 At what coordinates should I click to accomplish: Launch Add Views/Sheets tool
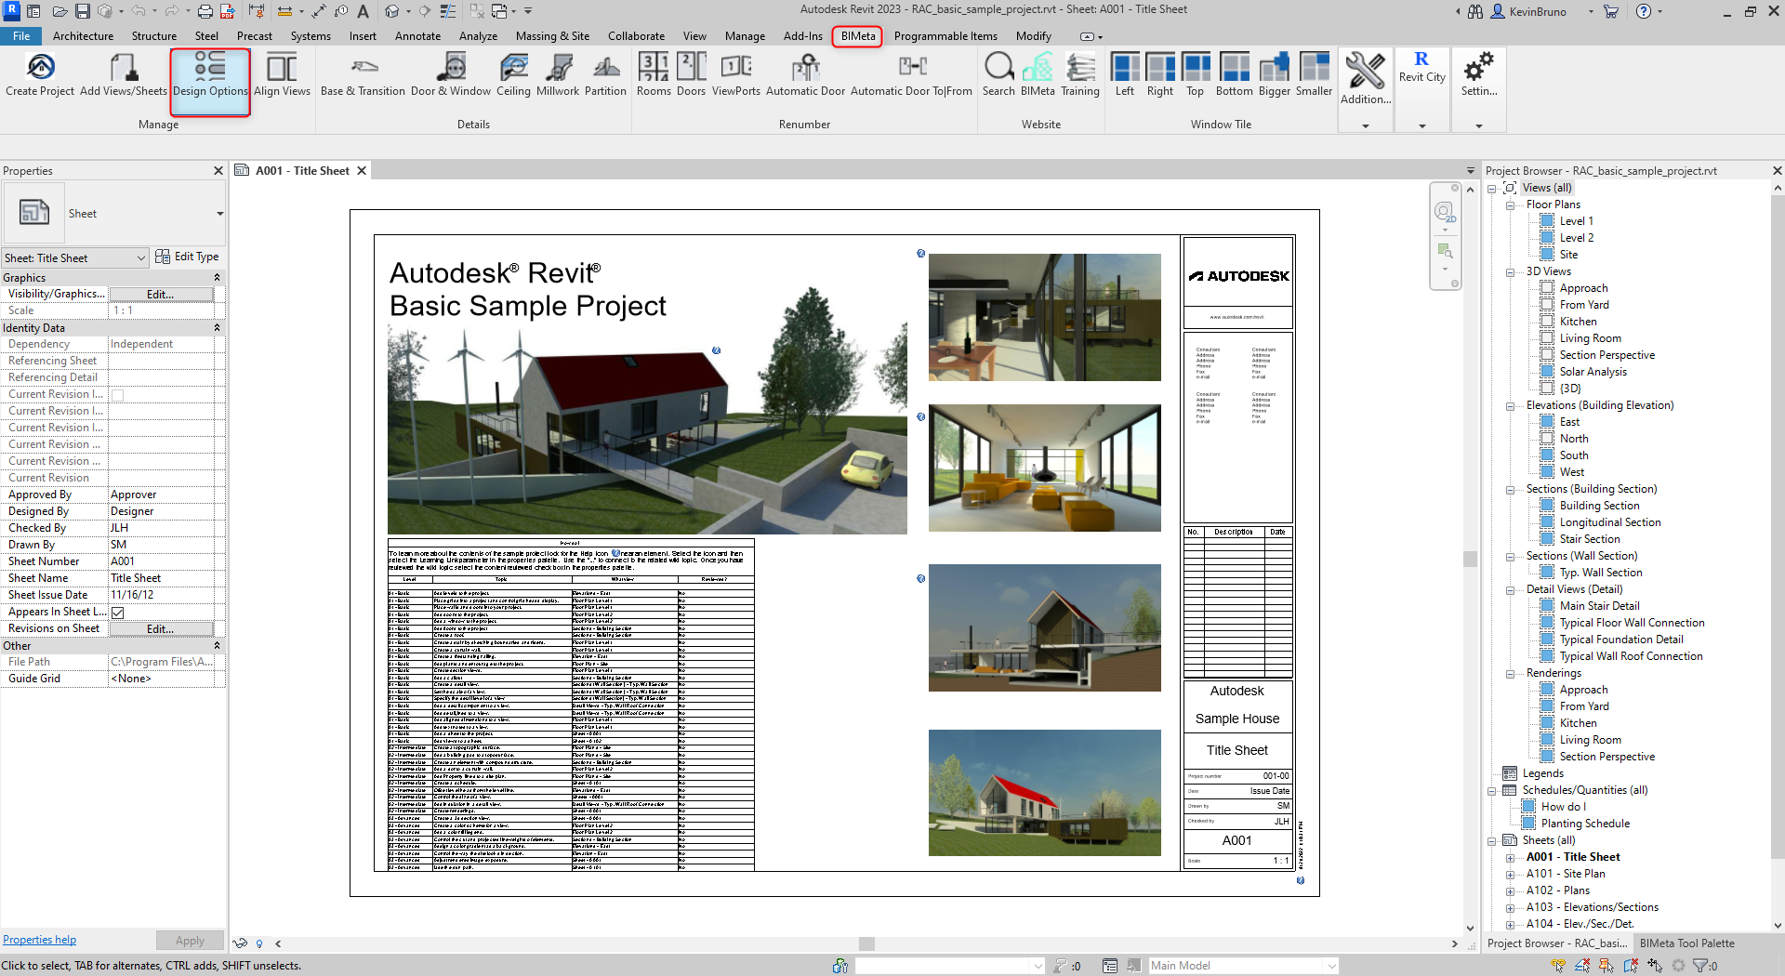point(124,74)
